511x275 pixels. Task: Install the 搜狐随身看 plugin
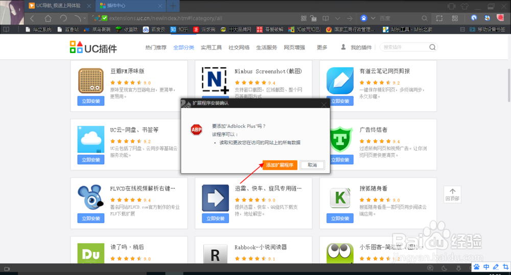coord(340,218)
